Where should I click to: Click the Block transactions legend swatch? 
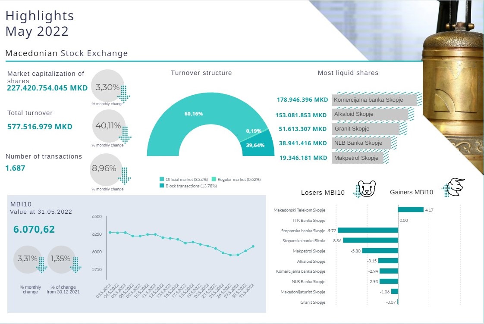pos(162,186)
